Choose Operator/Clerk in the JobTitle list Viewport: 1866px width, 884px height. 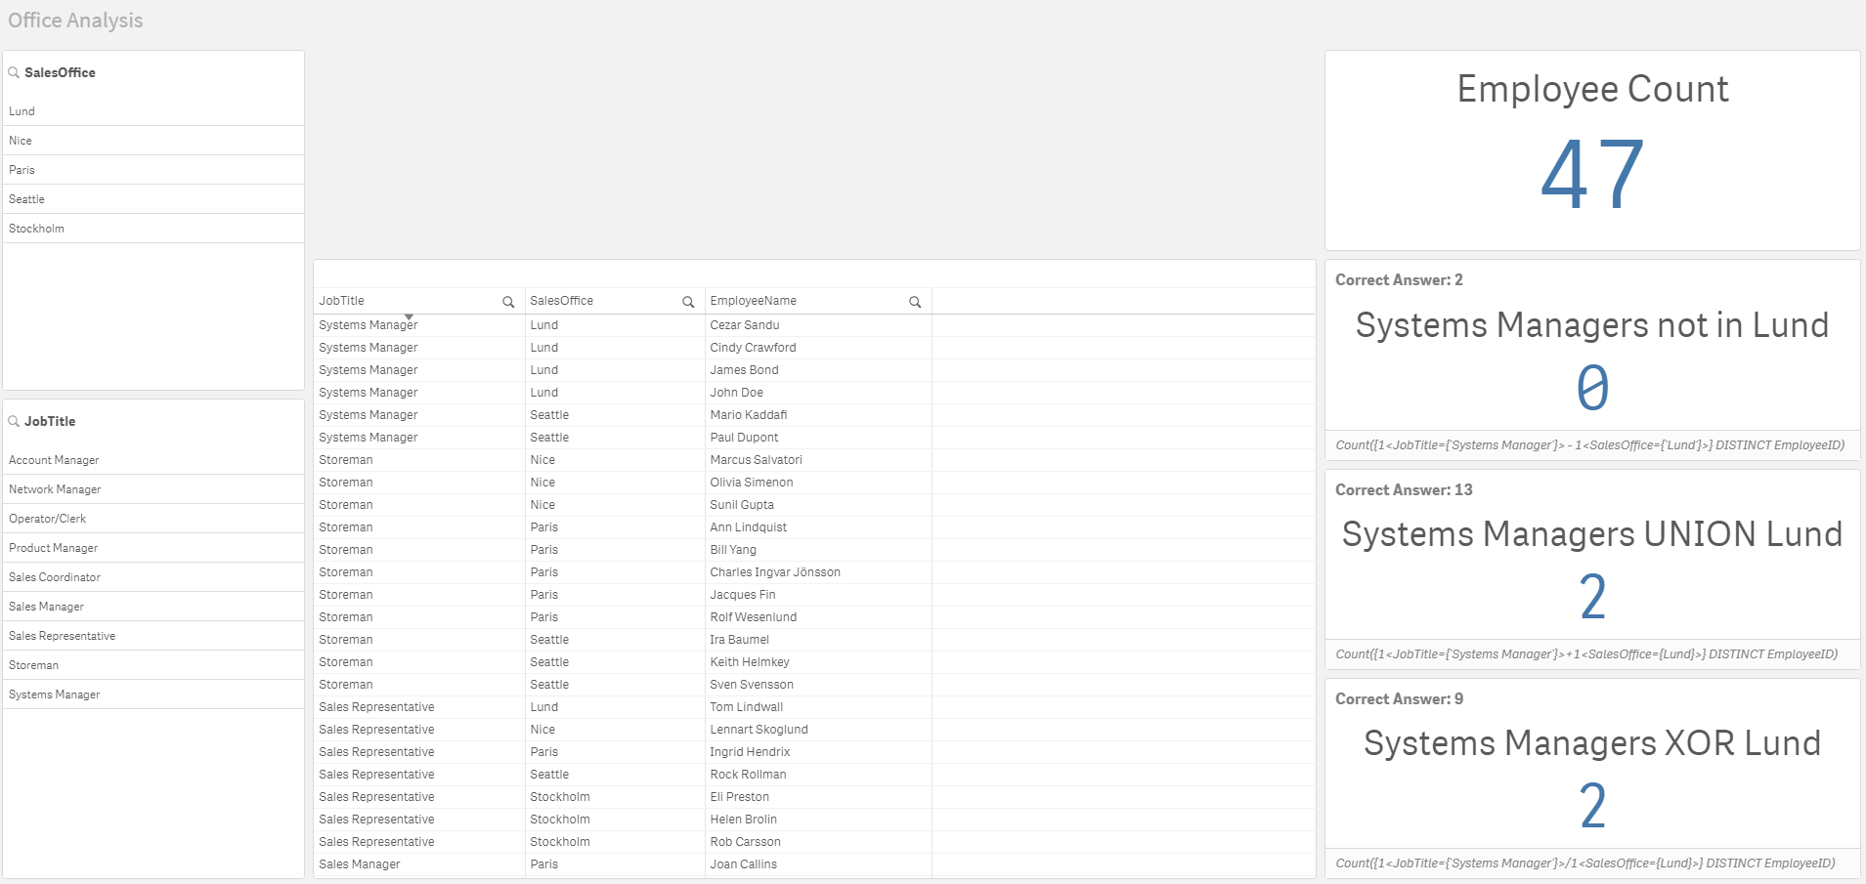47,519
